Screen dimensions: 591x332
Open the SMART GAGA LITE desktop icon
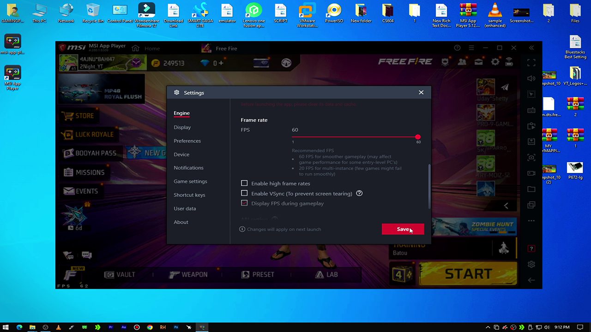200,15
